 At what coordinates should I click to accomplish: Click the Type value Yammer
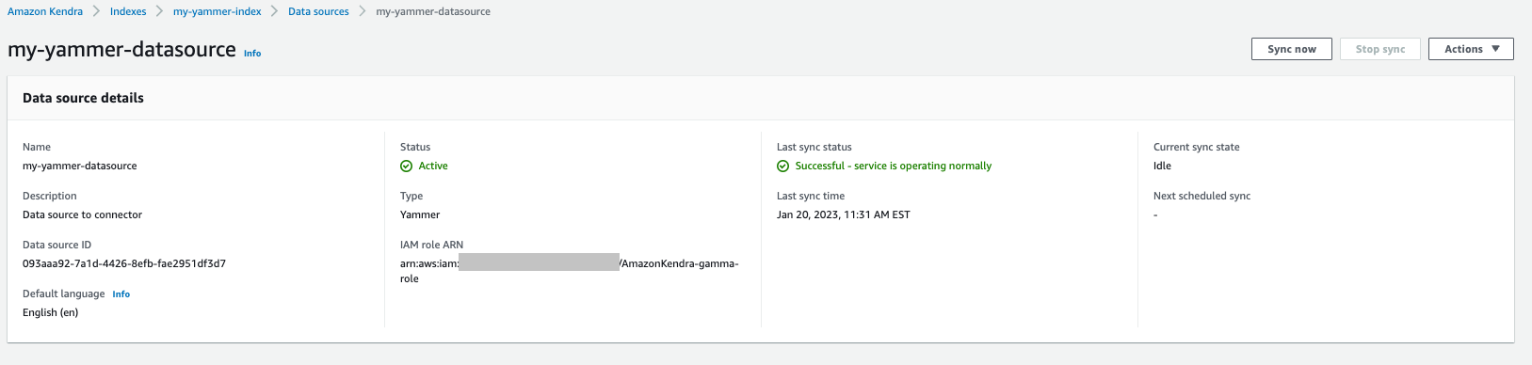(x=420, y=214)
